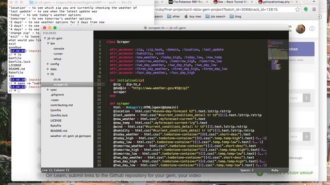Close the getlocationmap.php tab
Screen dimensions: 330x185
click(296, 2)
